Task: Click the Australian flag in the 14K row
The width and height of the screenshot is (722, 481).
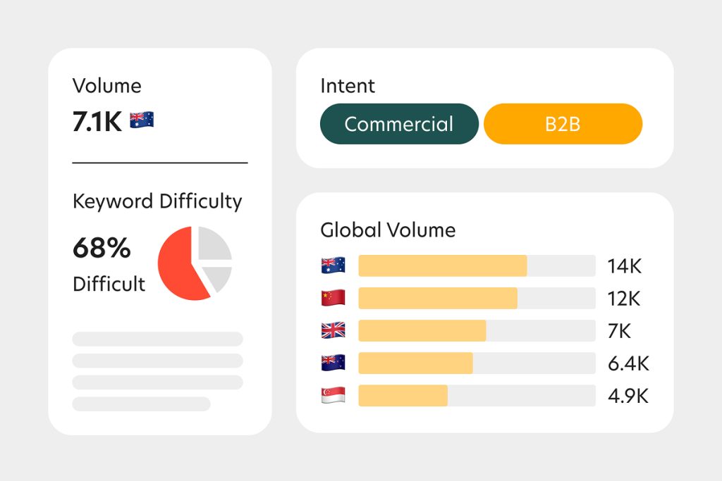Action: point(333,266)
